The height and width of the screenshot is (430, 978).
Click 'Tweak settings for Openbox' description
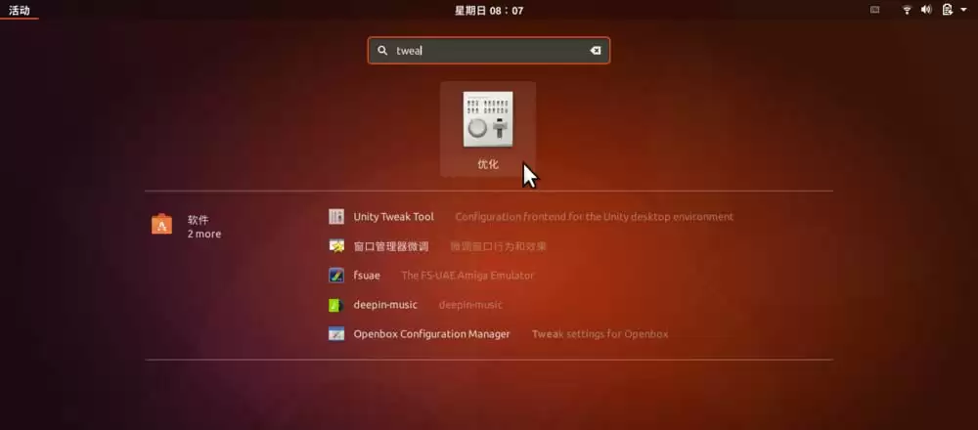pyautogui.click(x=600, y=334)
